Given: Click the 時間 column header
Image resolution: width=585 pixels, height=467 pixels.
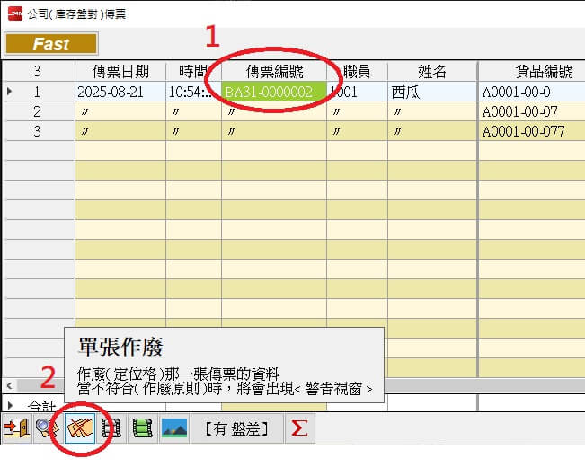Looking at the screenshot, I should click(x=192, y=72).
